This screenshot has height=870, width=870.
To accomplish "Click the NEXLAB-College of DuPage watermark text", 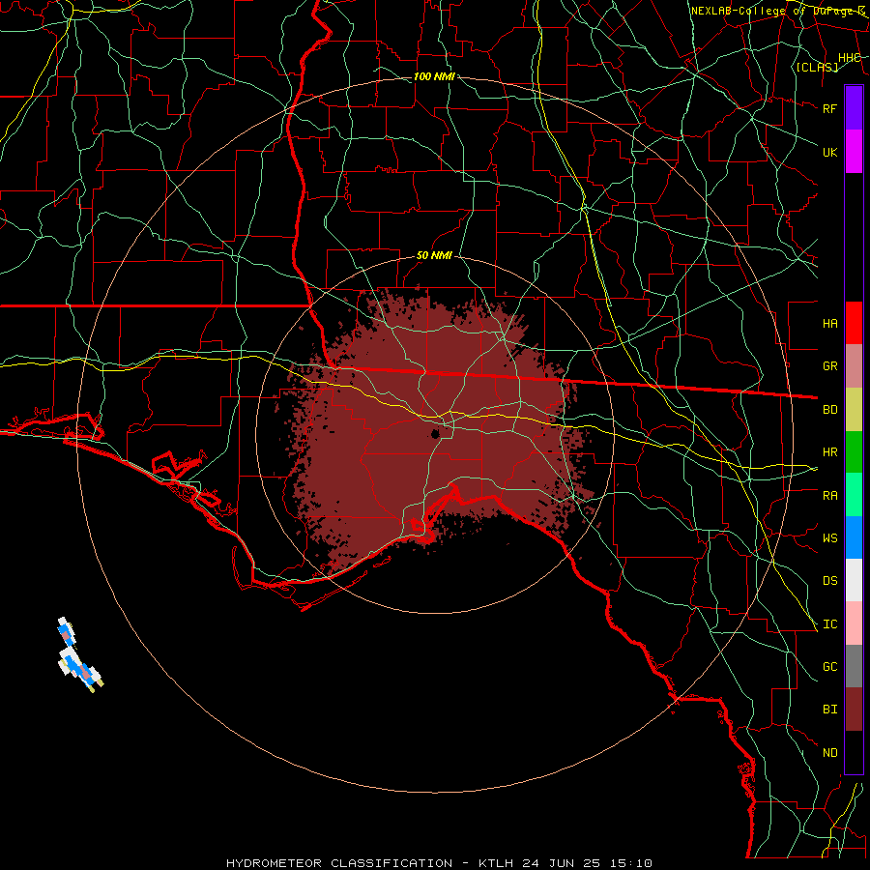I will click(x=778, y=11).
